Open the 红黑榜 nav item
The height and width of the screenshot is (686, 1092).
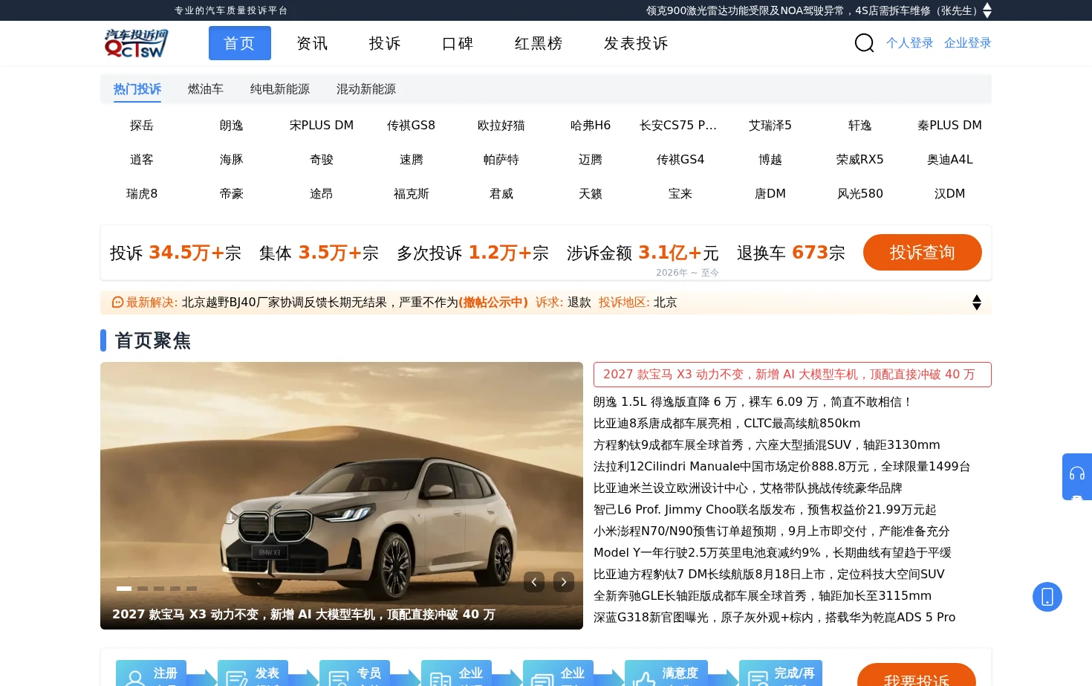click(539, 43)
